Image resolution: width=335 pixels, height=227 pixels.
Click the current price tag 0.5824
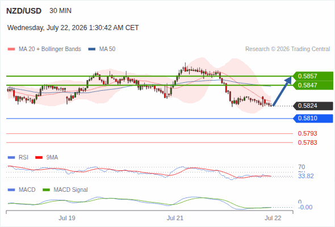point(313,106)
